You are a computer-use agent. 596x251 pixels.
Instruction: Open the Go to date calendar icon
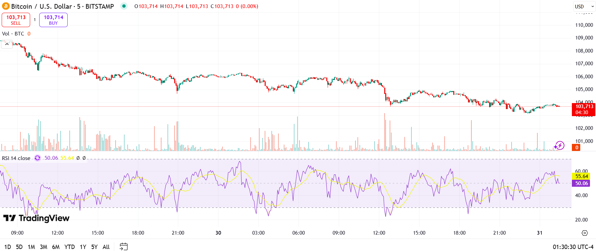pos(124,247)
